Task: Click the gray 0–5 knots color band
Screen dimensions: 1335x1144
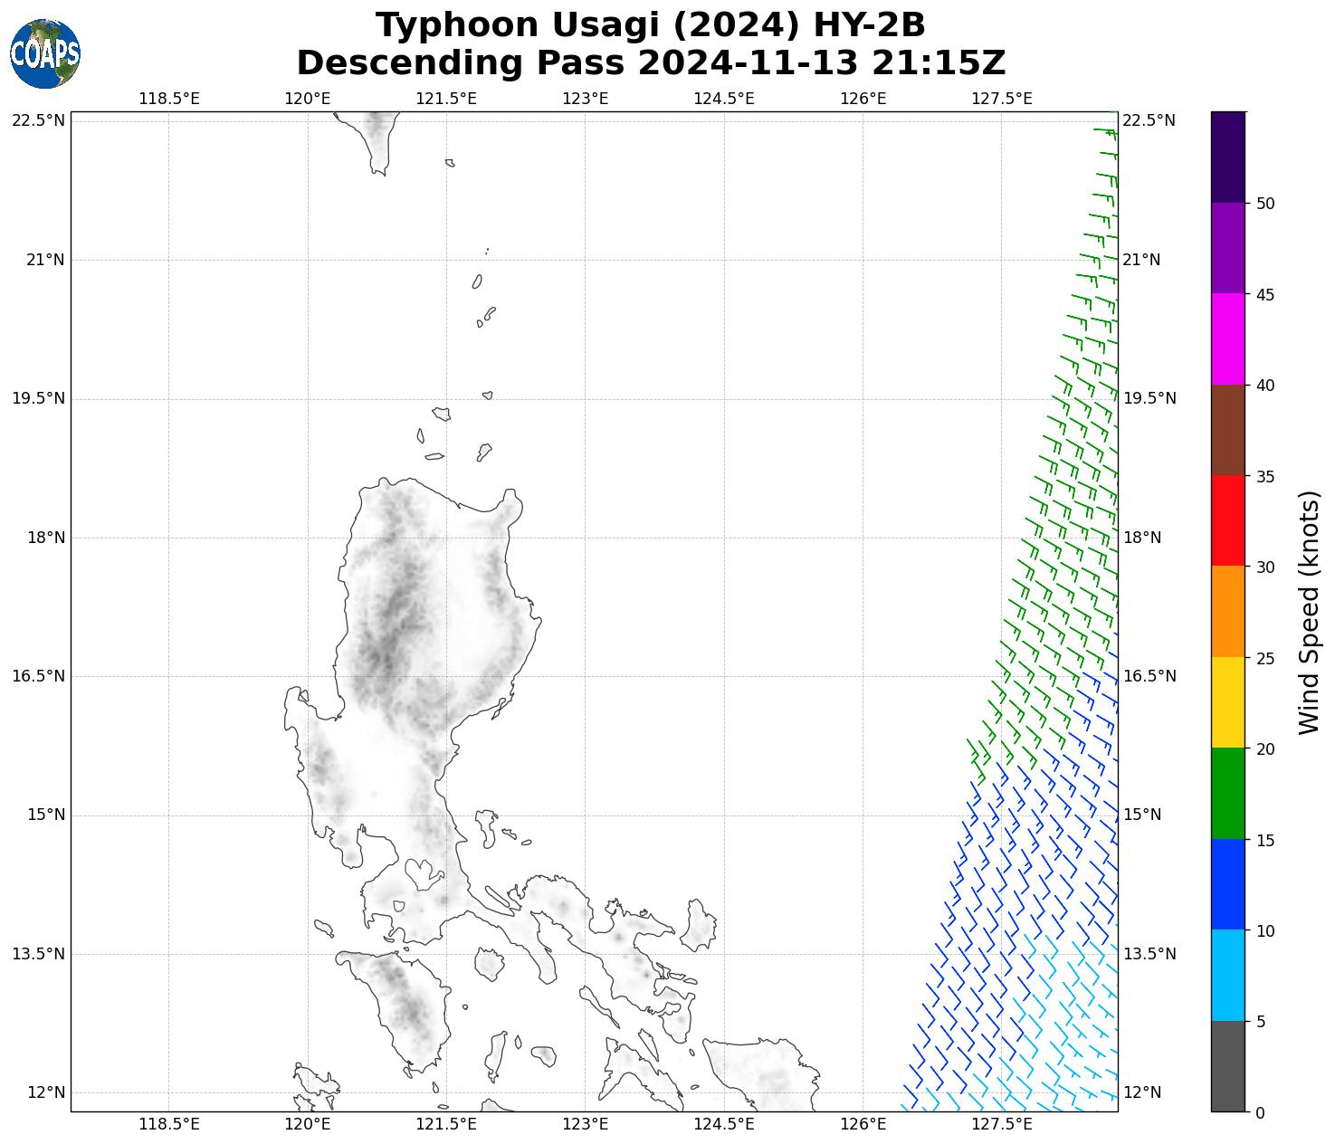Action: (1227, 1066)
